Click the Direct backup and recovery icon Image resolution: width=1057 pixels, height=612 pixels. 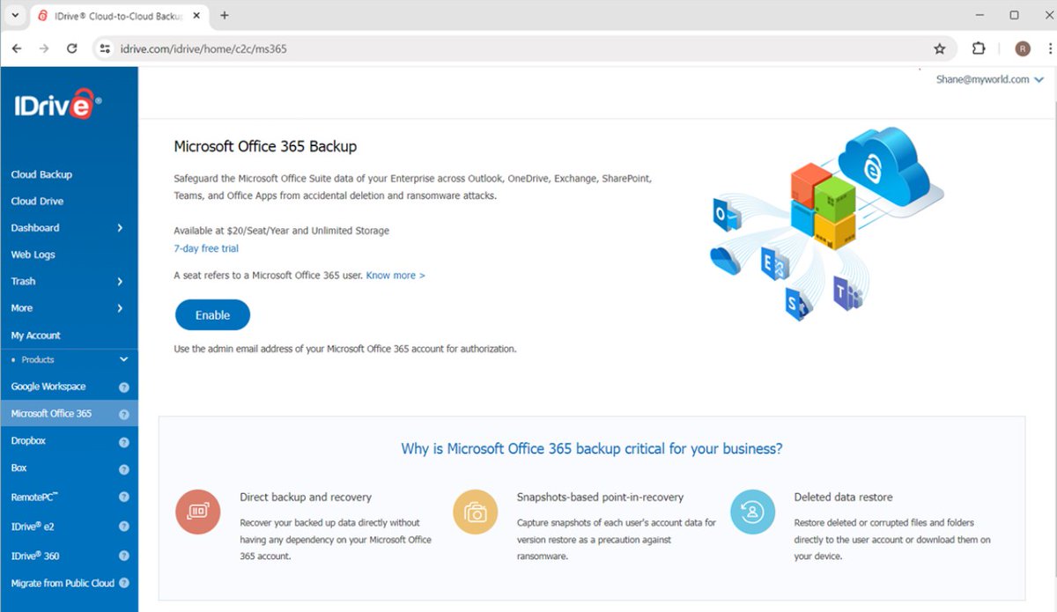pyautogui.click(x=197, y=512)
